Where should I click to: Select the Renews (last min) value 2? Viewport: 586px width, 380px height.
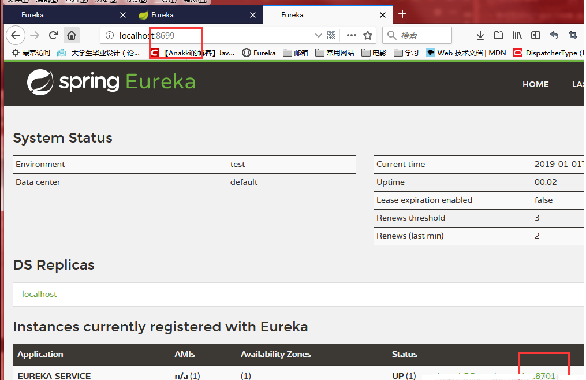537,236
